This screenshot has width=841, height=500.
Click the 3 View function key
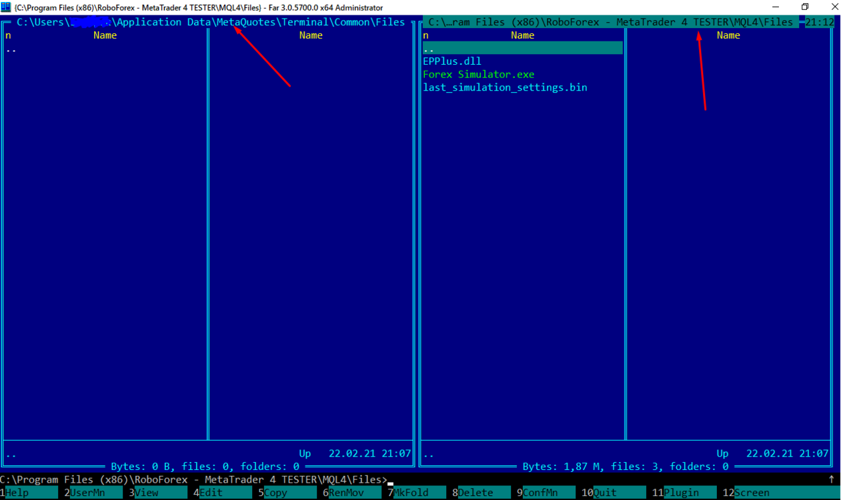(x=158, y=493)
